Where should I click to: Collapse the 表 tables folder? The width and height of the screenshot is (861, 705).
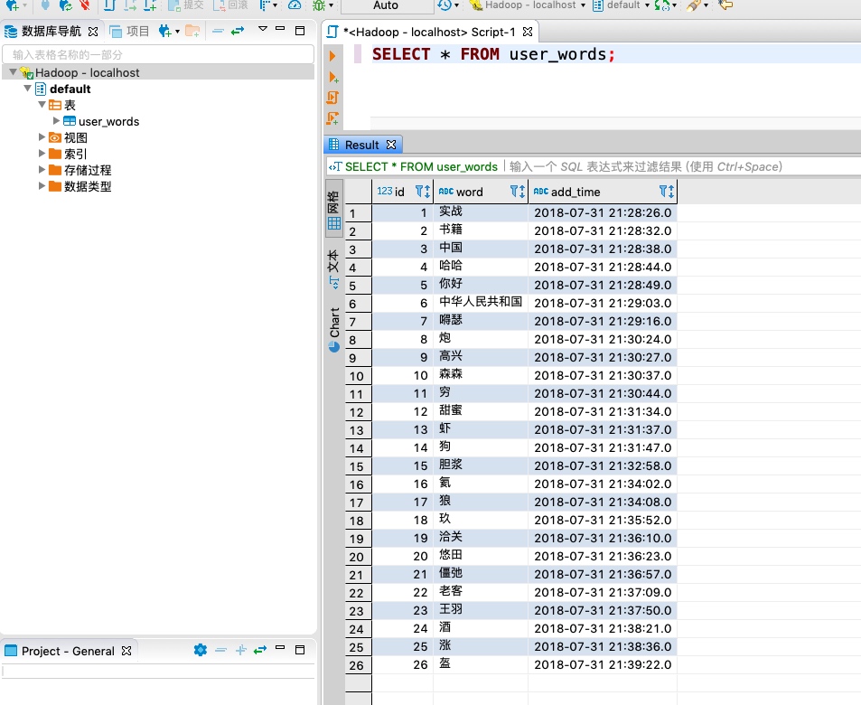pos(42,104)
